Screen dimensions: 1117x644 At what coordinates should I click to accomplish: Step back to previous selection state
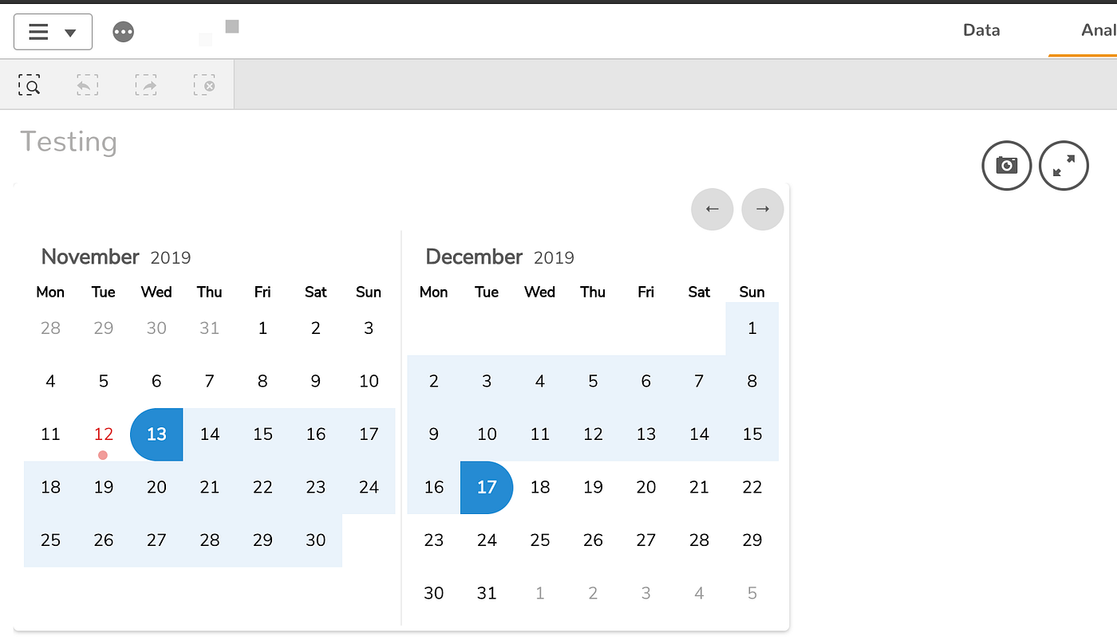[x=87, y=84]
